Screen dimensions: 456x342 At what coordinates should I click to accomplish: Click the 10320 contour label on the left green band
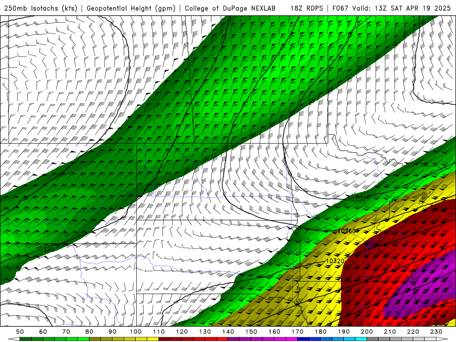pyautogui.click(x=45, y=249)
